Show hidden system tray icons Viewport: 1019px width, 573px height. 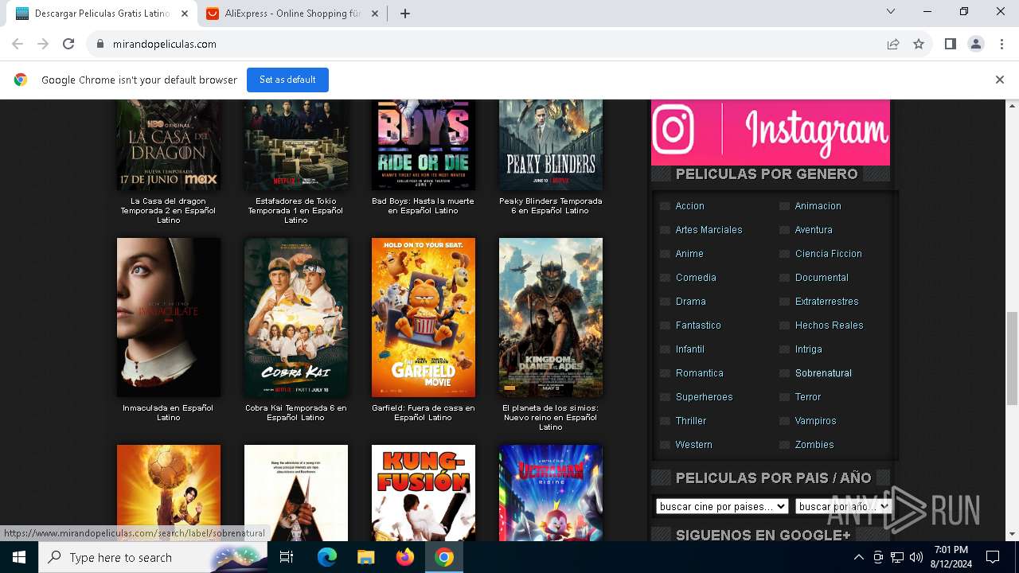coord(858,557)
